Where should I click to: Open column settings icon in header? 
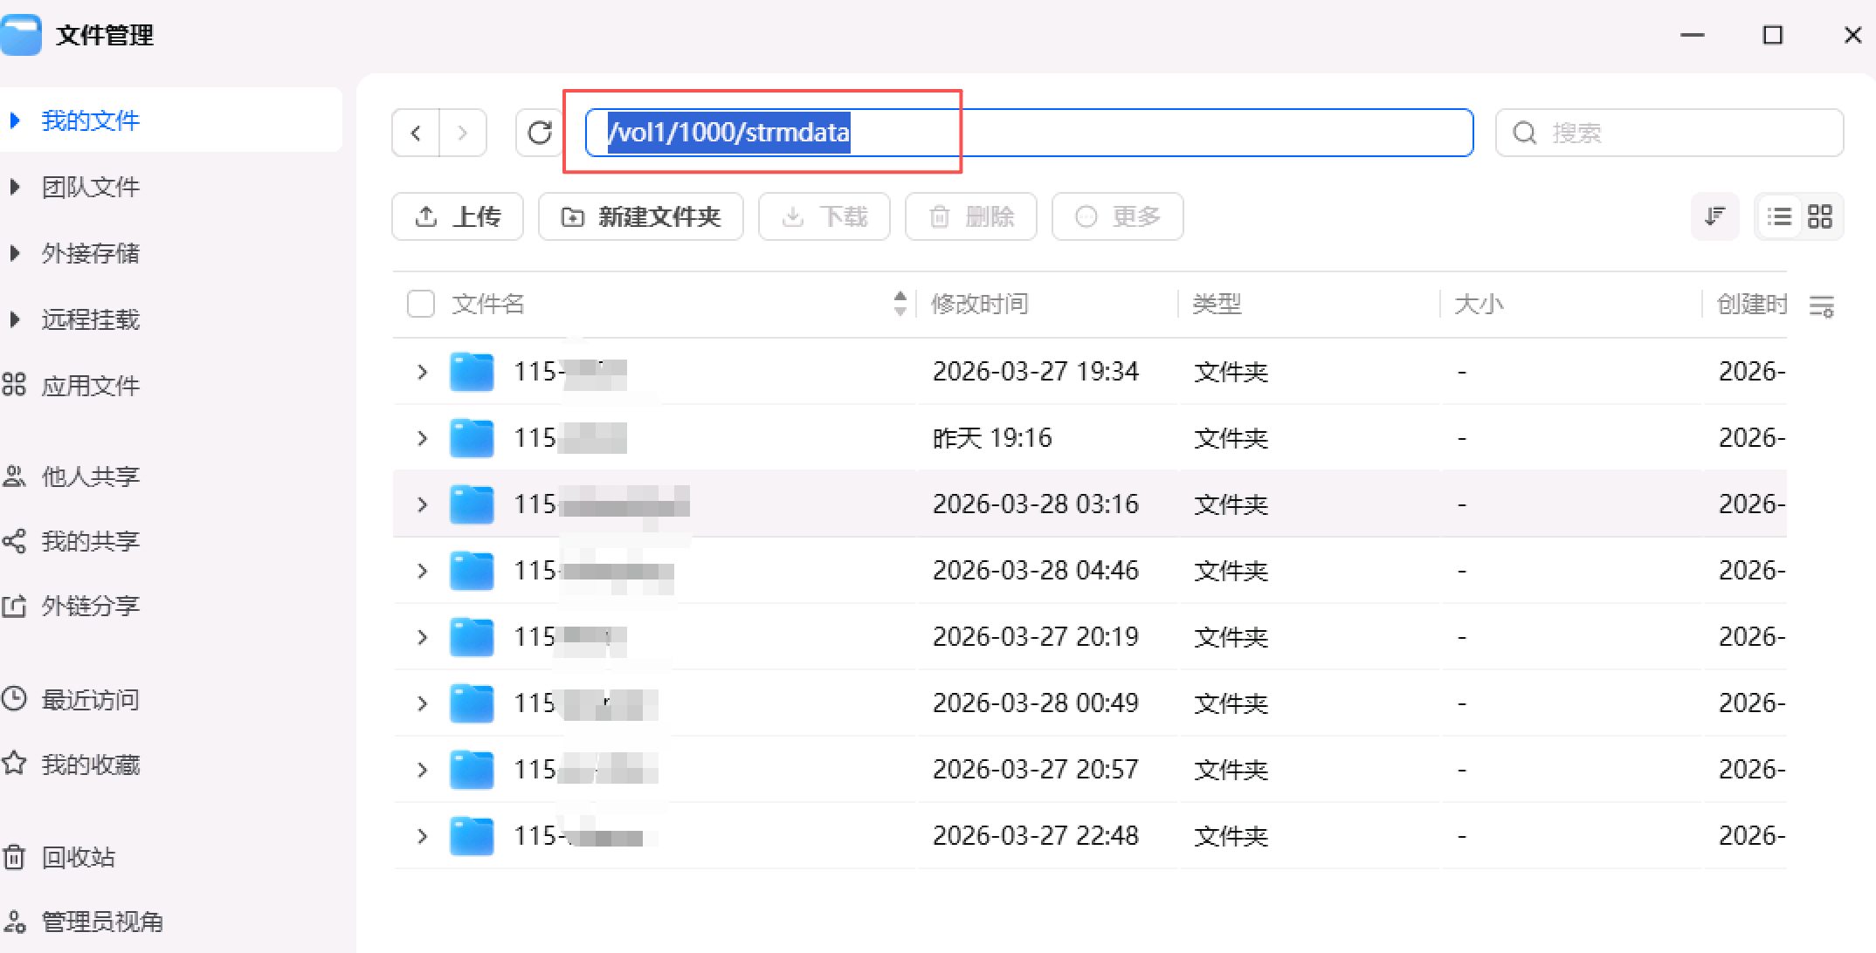coord(1821,305)
